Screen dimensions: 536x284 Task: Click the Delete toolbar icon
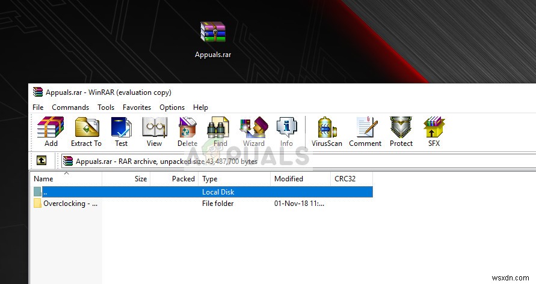[x=187, y=131]
